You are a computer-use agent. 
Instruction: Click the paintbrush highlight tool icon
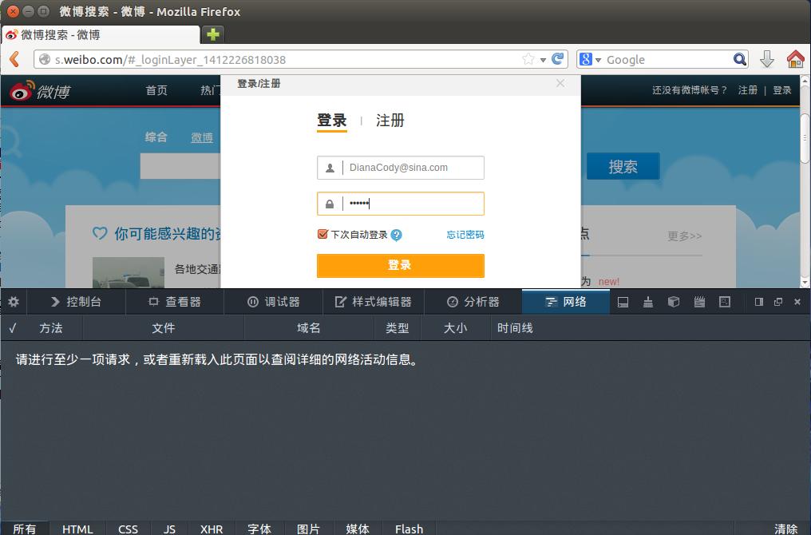click(x=648, y=302)
